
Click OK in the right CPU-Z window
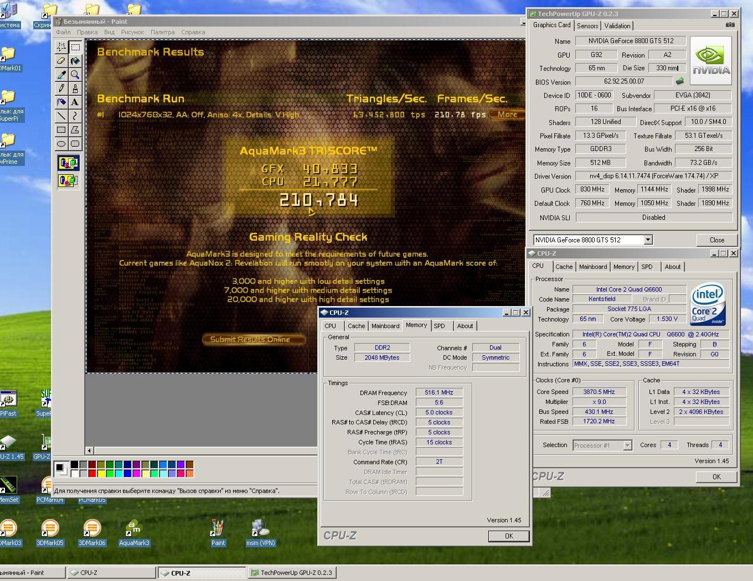click(716, 476)
